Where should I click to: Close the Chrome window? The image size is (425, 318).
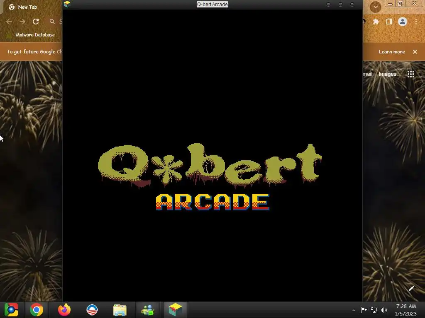coord(414,4)
